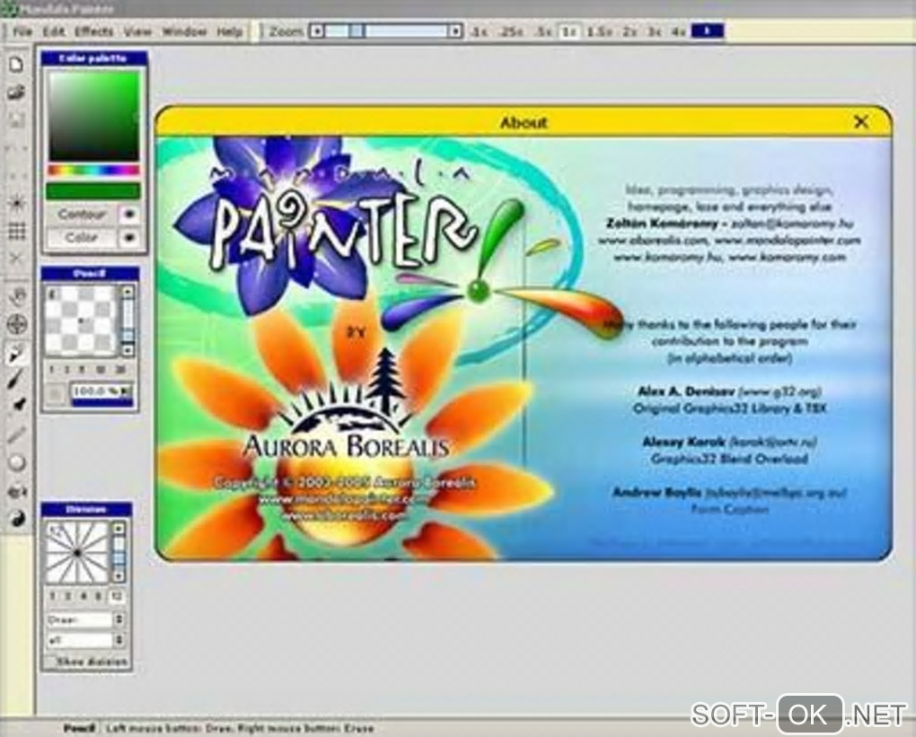Image resolution: width=916 pixels, height=737 pixels.
Task: Select the largest pencil size preset
Action: pyautogui.click(x=120, y=370)
